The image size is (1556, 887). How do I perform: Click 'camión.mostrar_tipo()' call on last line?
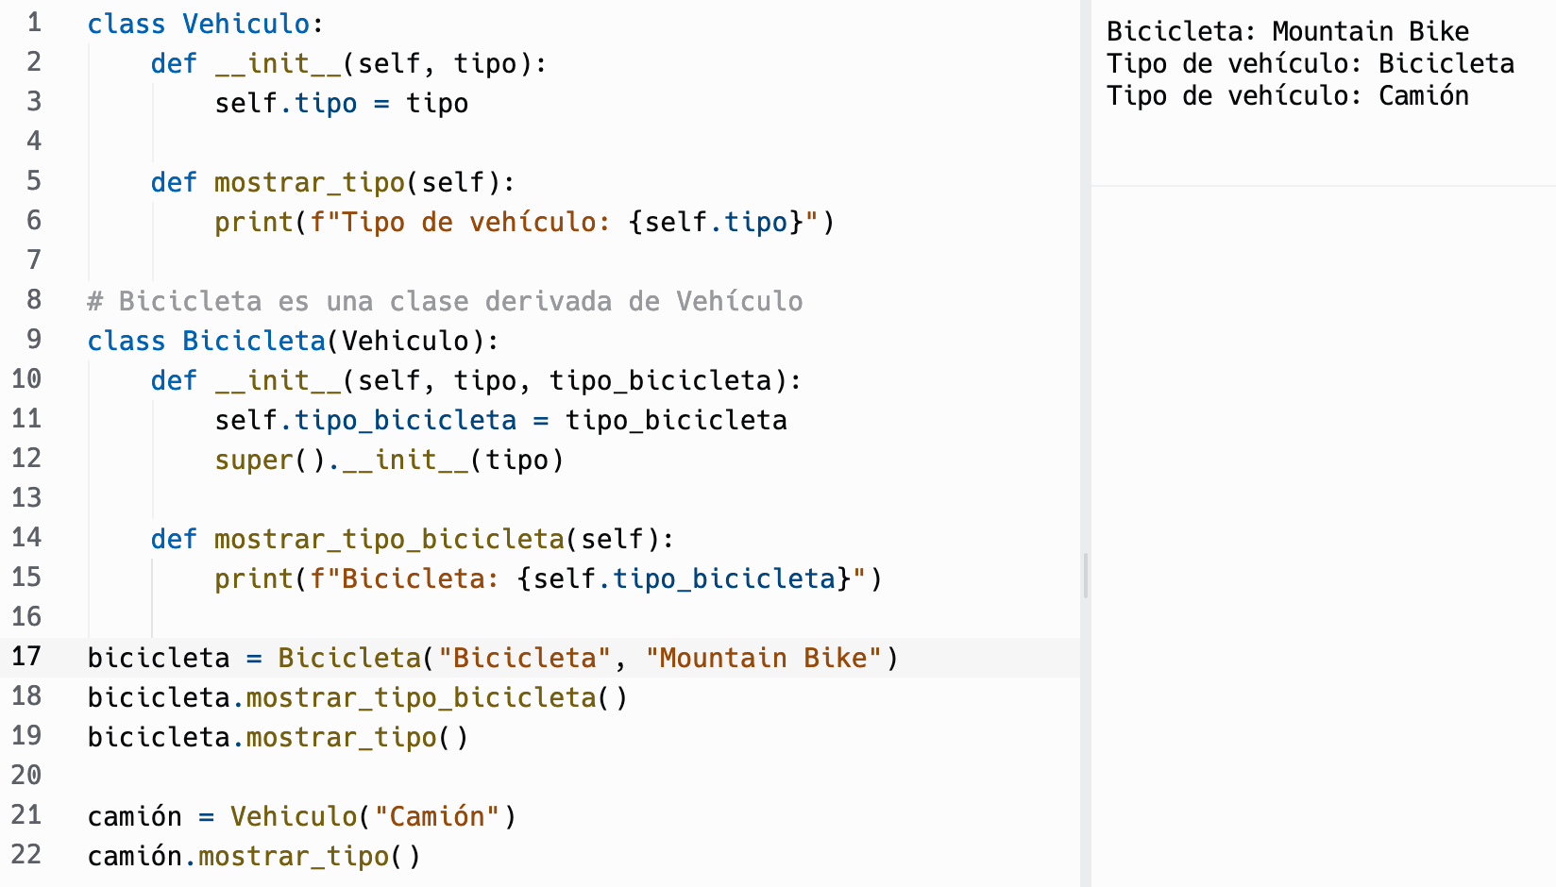pos(255,856)
